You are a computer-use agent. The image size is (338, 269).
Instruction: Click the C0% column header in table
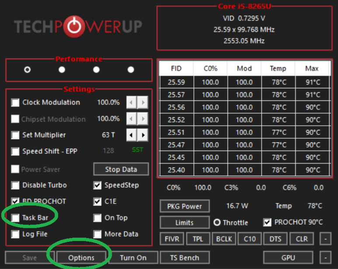click(x=210, y=68)
